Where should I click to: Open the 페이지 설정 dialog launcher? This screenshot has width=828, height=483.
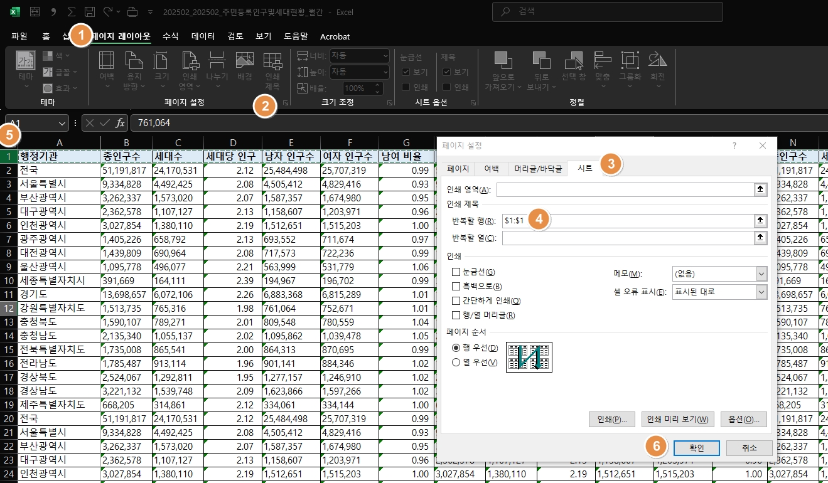[286, 102]
